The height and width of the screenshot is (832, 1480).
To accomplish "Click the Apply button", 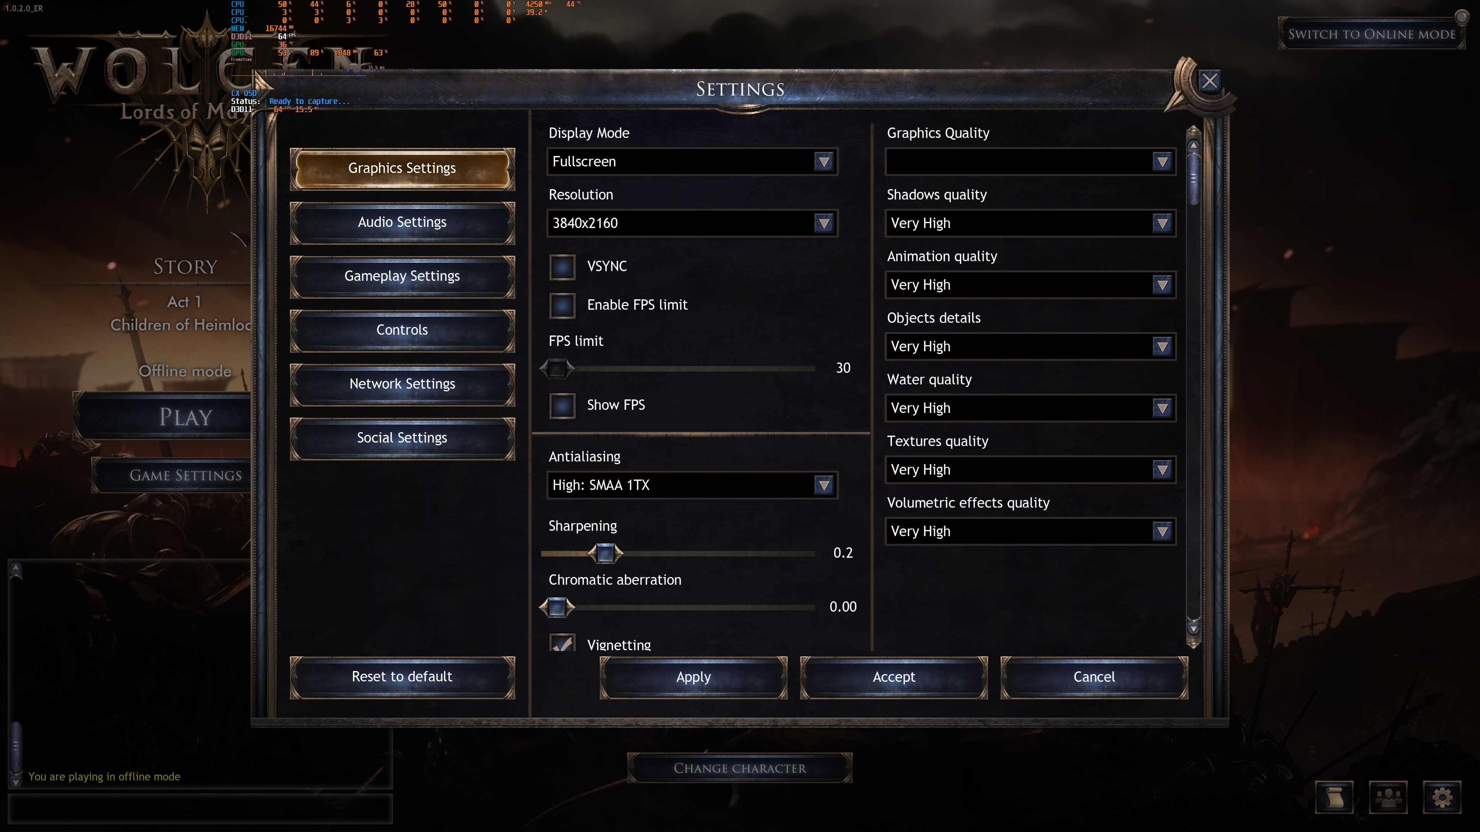I will coord(693,678).
